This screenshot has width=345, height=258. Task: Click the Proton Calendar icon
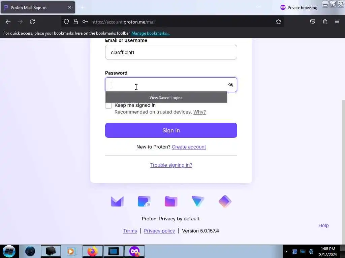[x=144, y=202]
